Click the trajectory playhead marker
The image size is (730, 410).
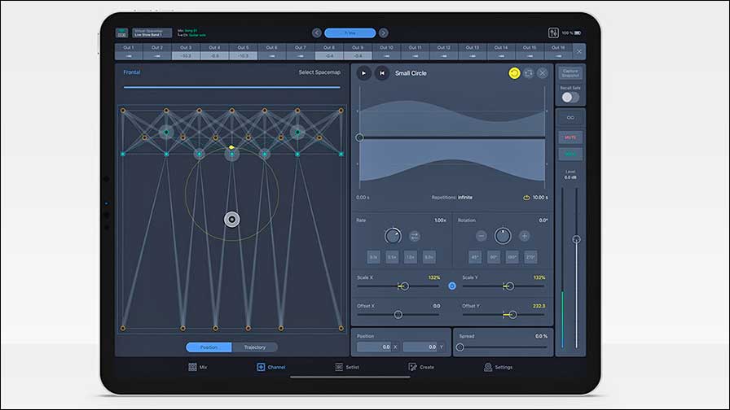pos(359,137)
